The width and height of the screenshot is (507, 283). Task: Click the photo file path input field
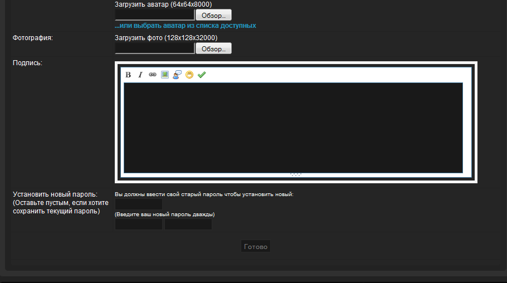pyautogui.click(x=154, y=48)
